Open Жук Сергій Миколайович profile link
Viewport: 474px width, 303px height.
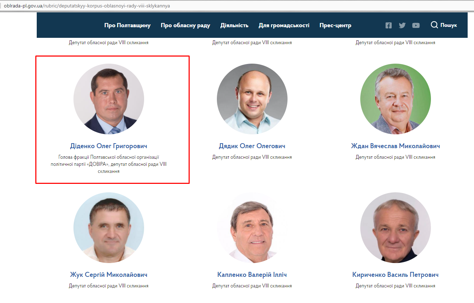tap(109, 275)
